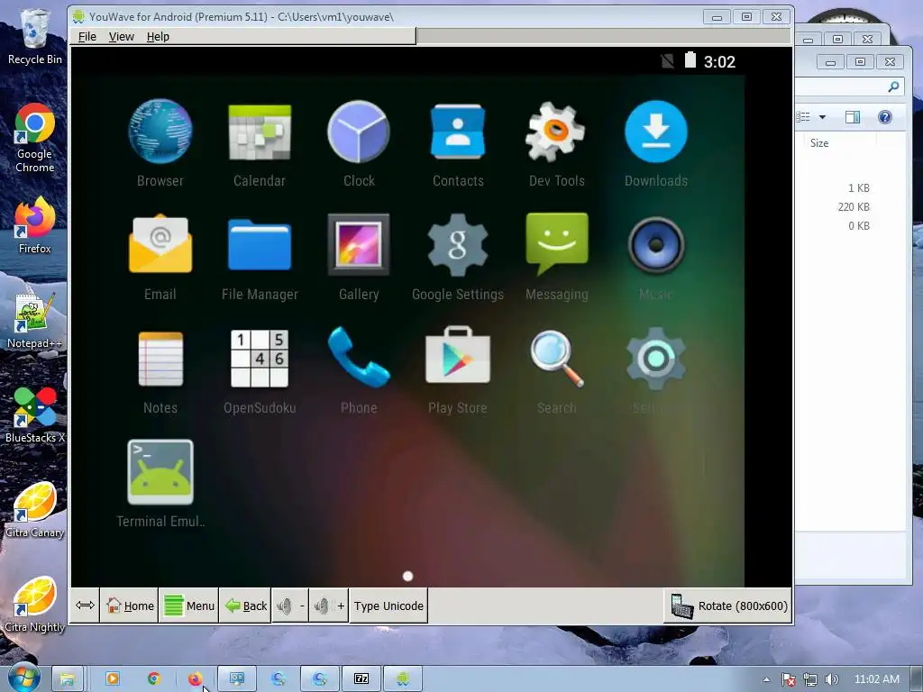Screen dimensions: 923x692
Task: Open the Browser app in the emulator
Action: (x=160, y=132)
